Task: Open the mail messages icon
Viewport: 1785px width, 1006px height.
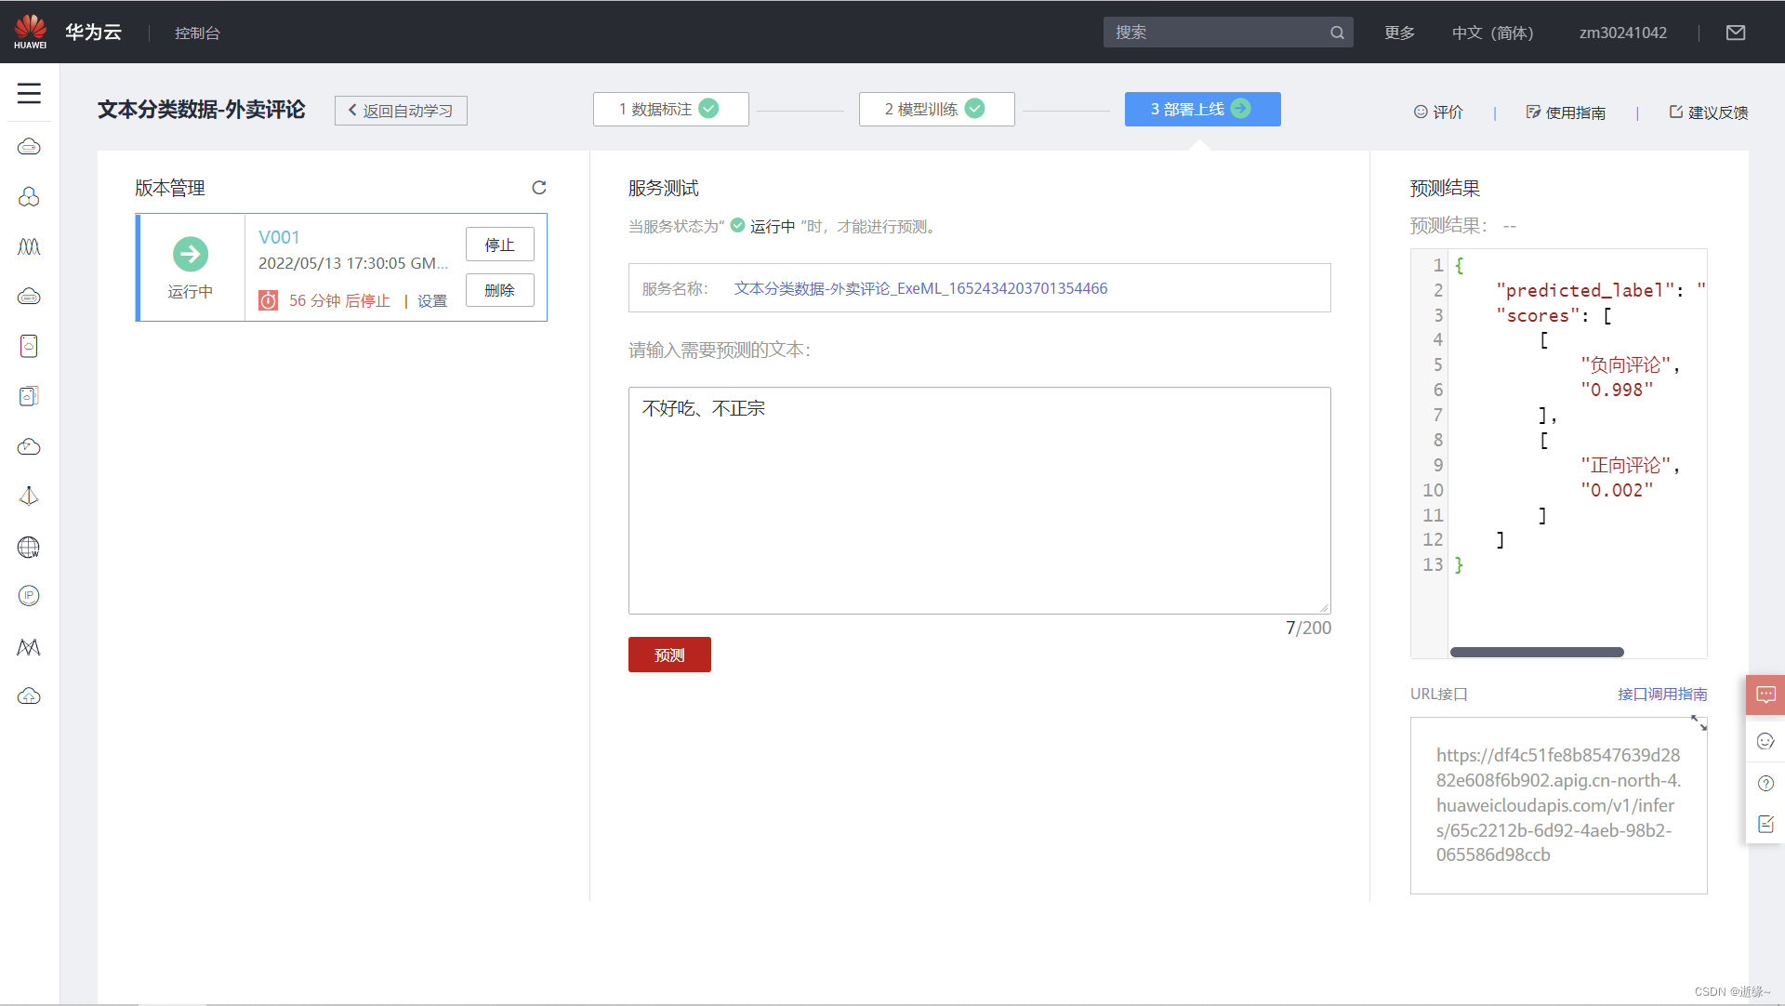Action: click(x=1735, y=33)
